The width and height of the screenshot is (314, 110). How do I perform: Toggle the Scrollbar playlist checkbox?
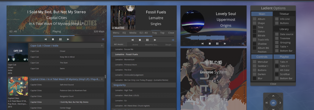click(277, 74)
